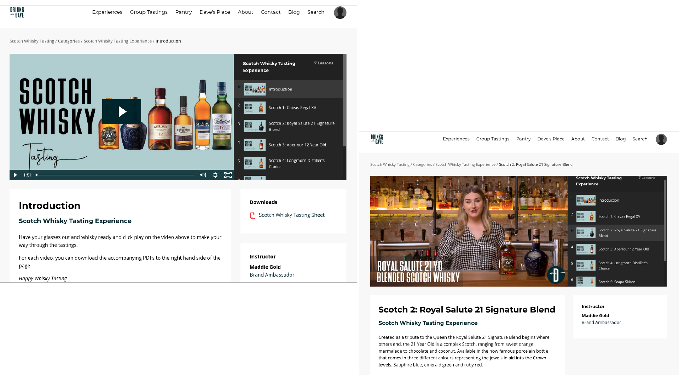679x382 pixels.
Task: Open Scotch 5: Scapa Skiren in right playlist
Action: click(x=616, y=282)
